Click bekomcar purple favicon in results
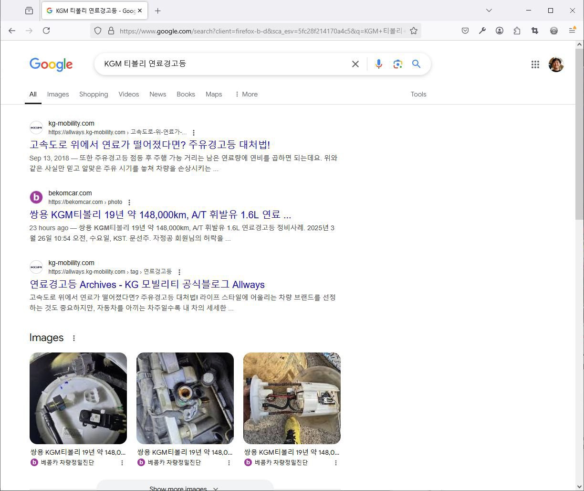 [x=36, y=197]
